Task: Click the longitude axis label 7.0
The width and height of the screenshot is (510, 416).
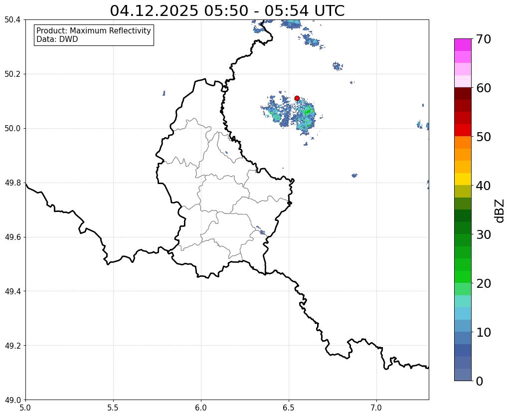Action: 376,408
